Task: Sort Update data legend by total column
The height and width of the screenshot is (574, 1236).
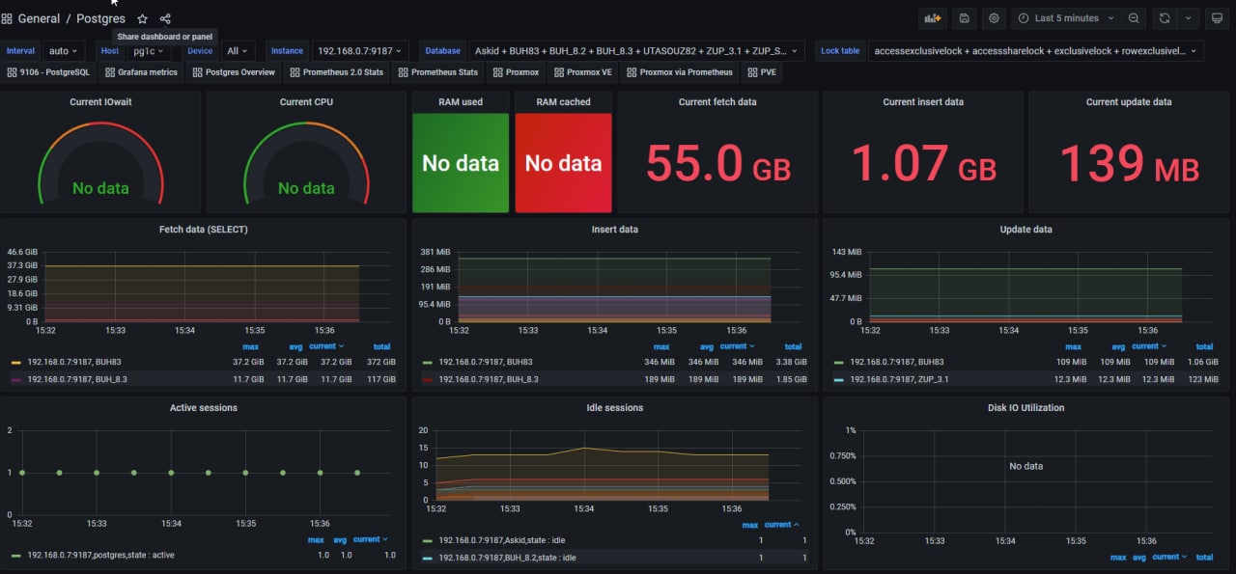Action: click(1204, 346)
